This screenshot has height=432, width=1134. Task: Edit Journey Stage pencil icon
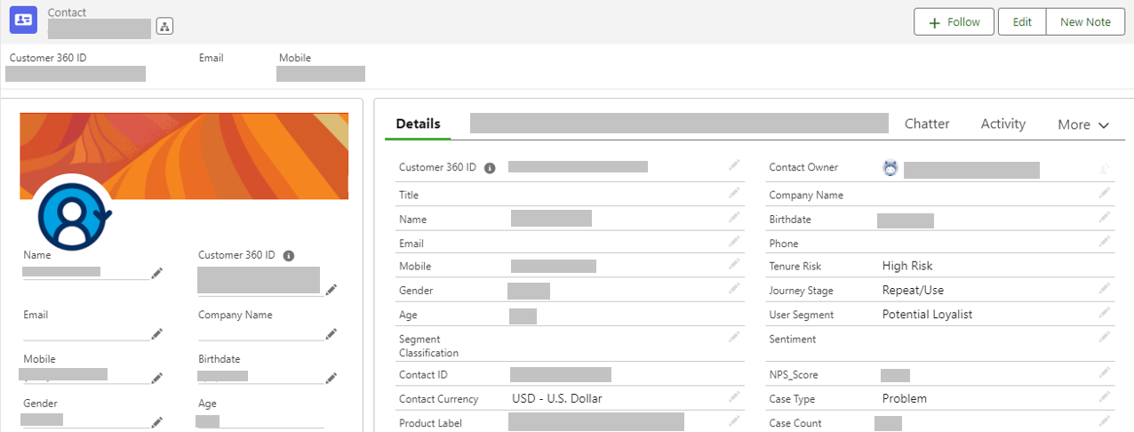[x=1105, y=288]
